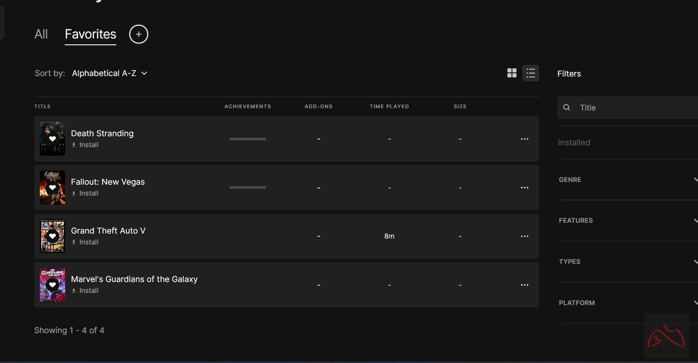The image size is (698, 363).
Task: Open Fallout: New Vegas three-dot options menu
Action: 524,187
